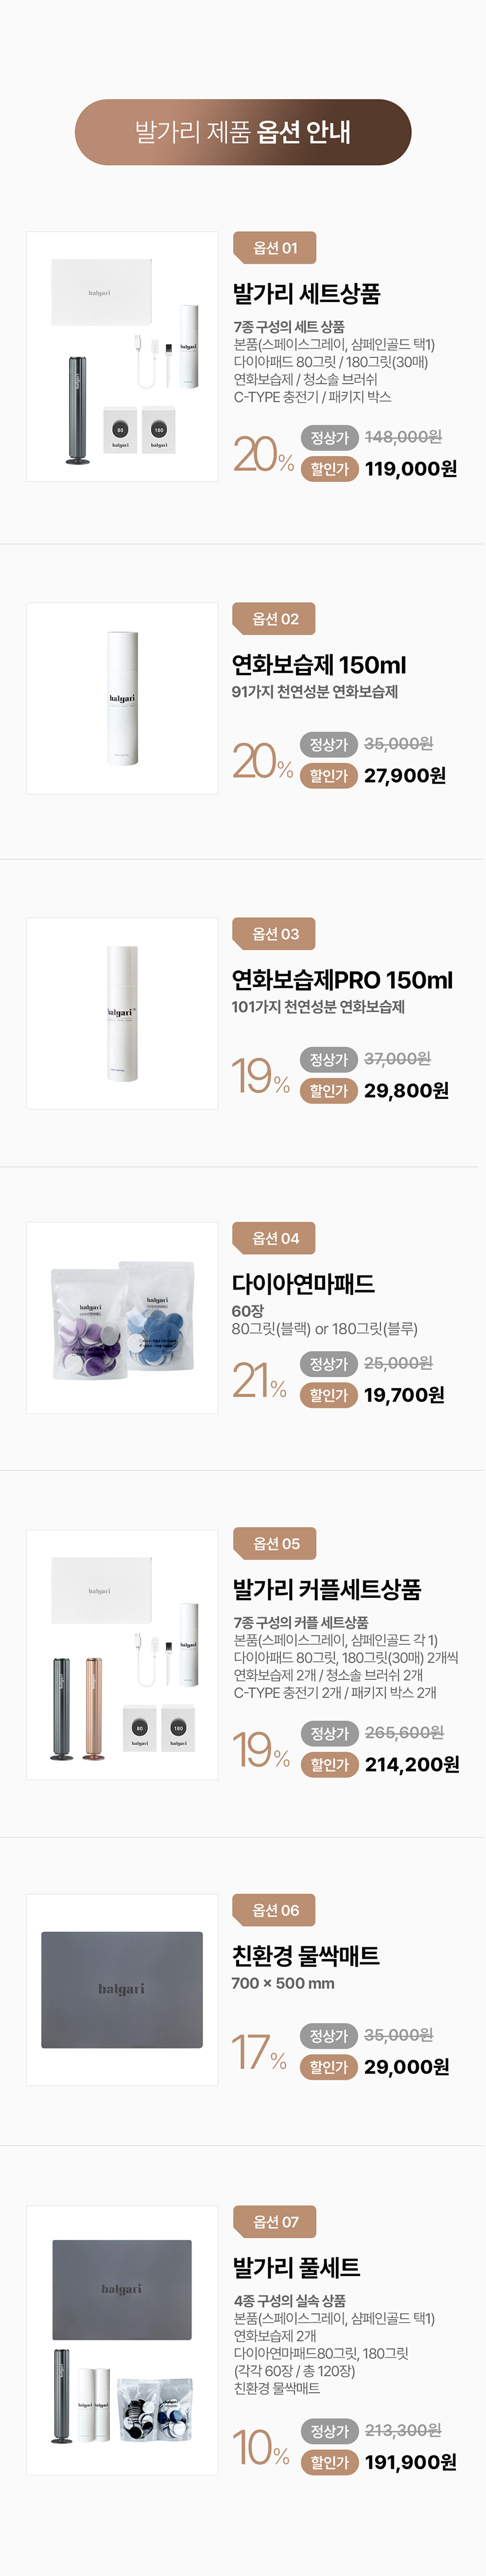Open the 연화보습제PRO bottle thumbnail
Image resolution: width=486 pixels, height=2576 pixels.
pos(122,1013)
